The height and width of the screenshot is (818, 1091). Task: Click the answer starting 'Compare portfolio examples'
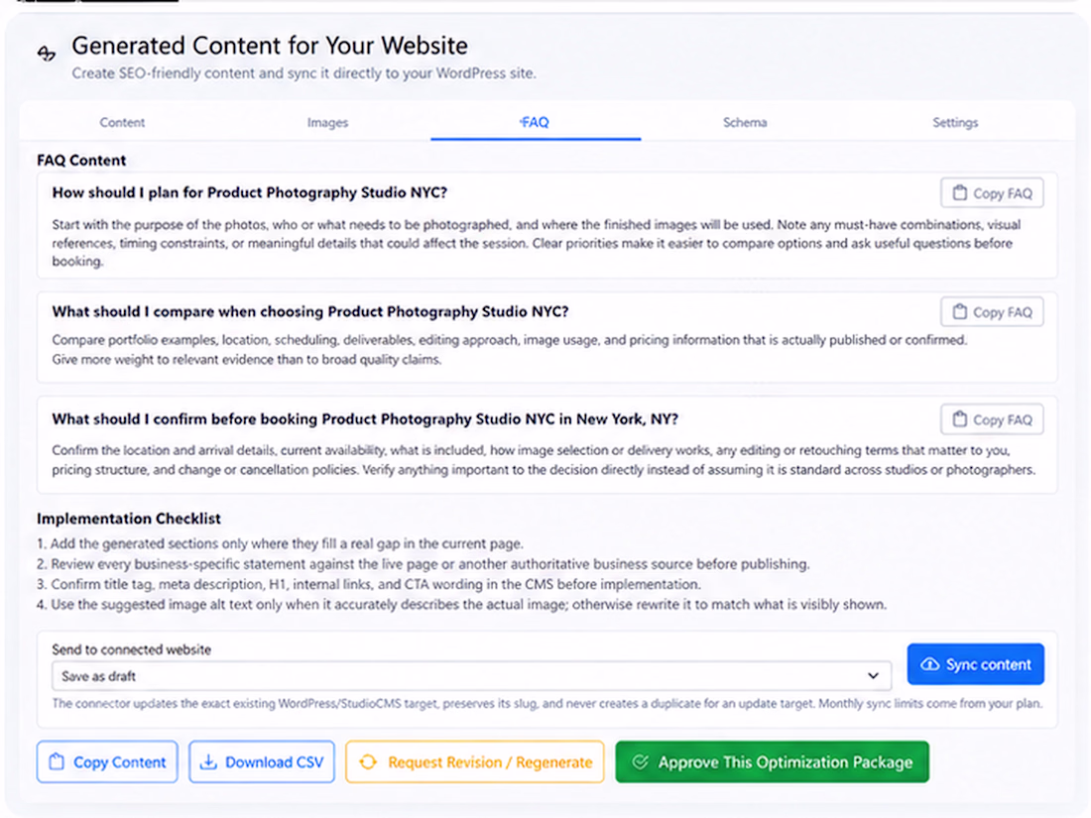510,350
